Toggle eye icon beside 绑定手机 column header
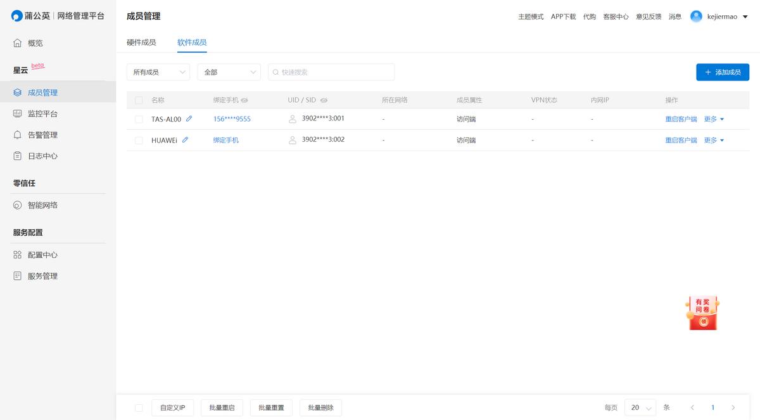The width and height of the screenshot is (760, 420). 244,100
